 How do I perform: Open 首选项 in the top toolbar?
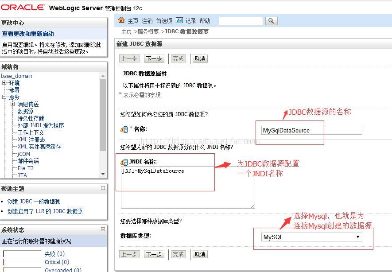(x=164, y=21)
